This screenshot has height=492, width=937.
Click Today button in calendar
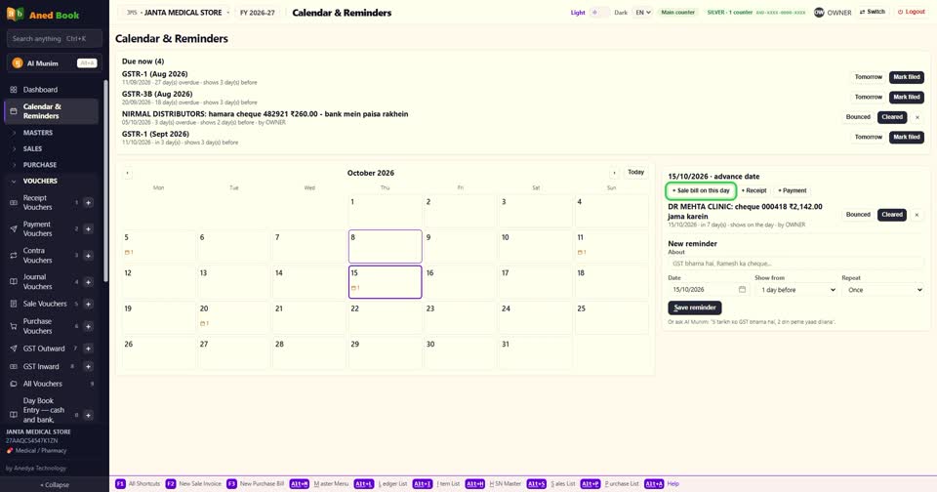[635, 172]
